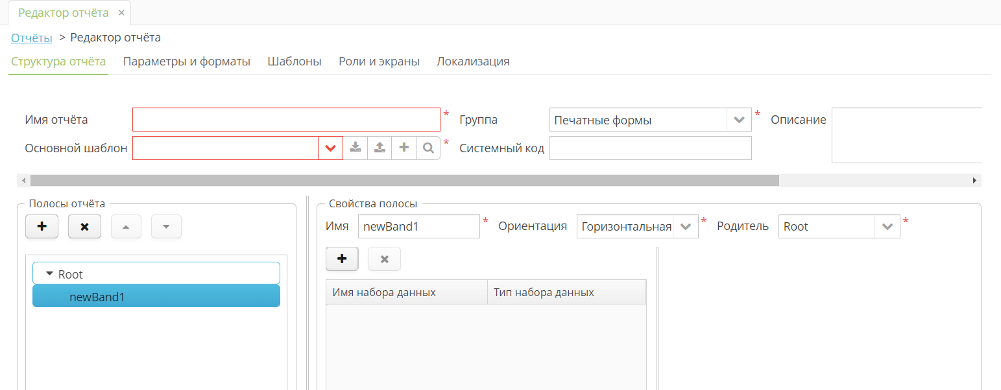The width and height of the screenshot is (1001, 390).
Task: Remove selected band in Полосы отчёта
Action: coord(84,227)
